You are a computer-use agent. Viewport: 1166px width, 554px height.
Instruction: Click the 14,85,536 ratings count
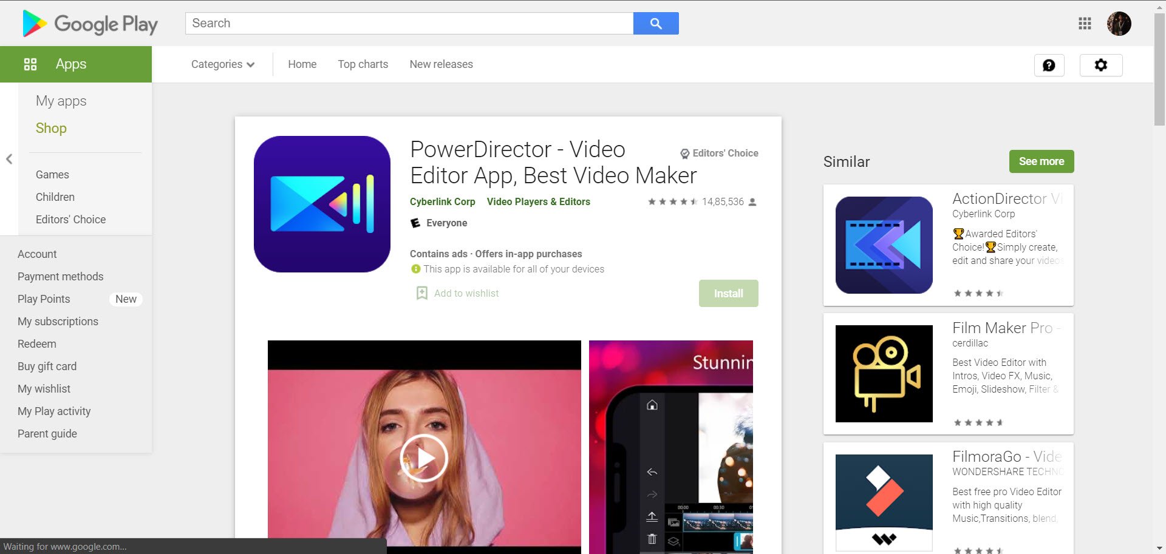723,201
